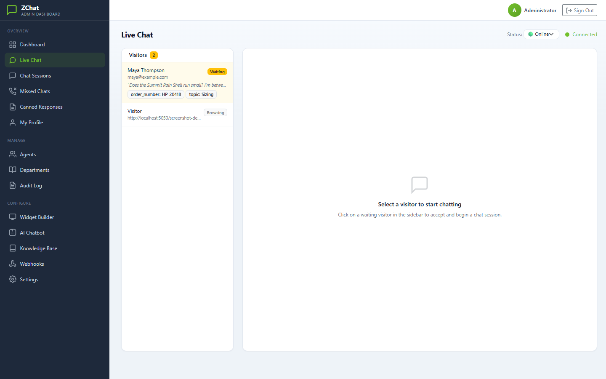The height and width of the screenshot is (379, 606).
Task: Select the Browsing visitor entry
Action: [177, 115]
